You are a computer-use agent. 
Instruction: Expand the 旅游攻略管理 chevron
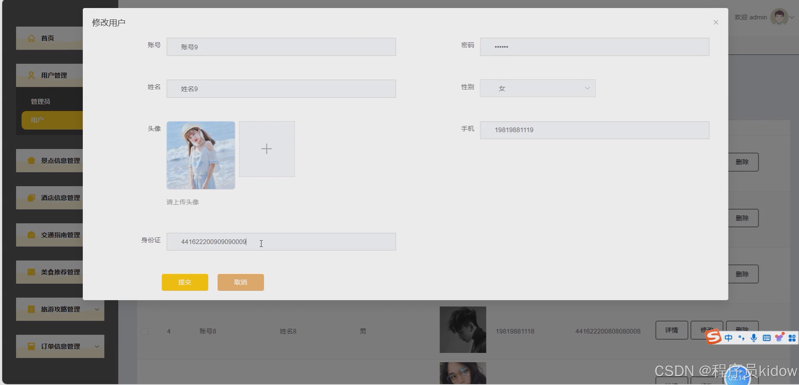[97, 309]
